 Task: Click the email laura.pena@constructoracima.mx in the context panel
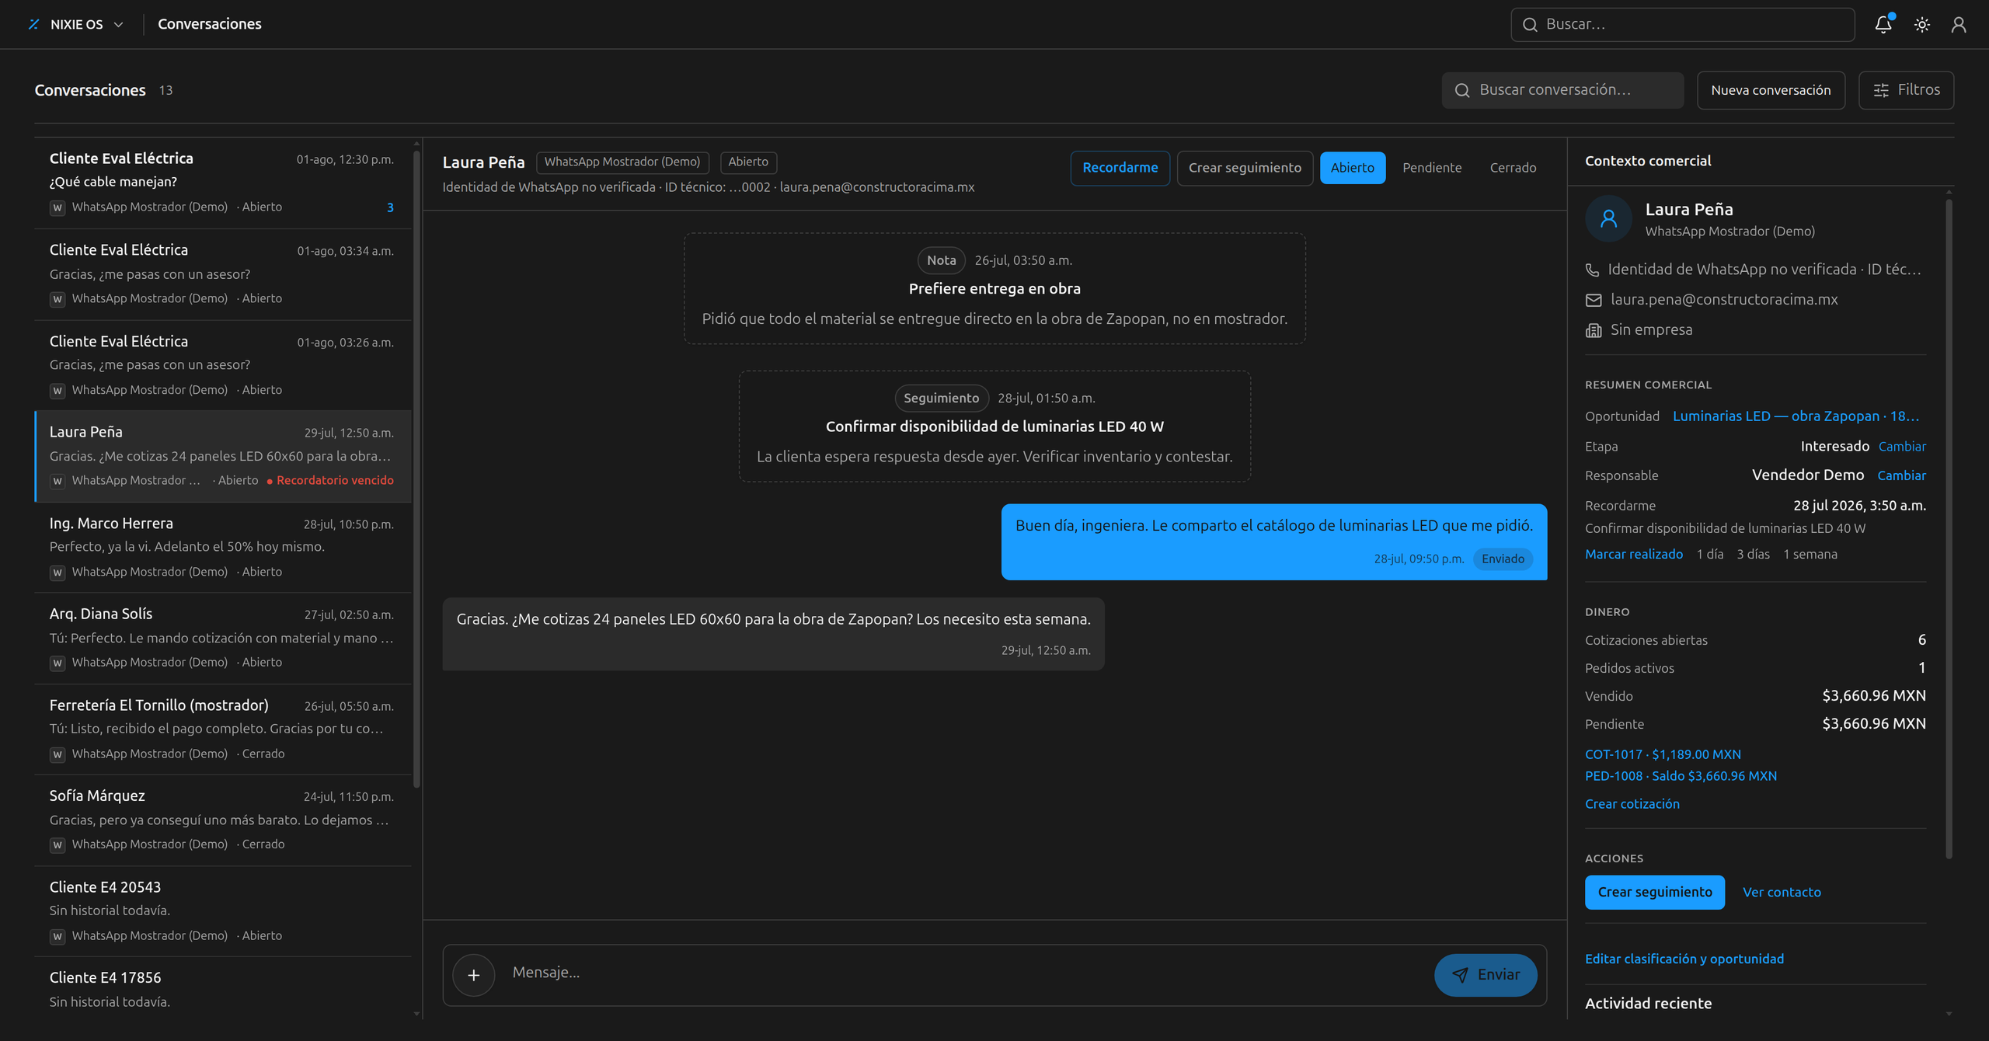tap(1724, 300)
